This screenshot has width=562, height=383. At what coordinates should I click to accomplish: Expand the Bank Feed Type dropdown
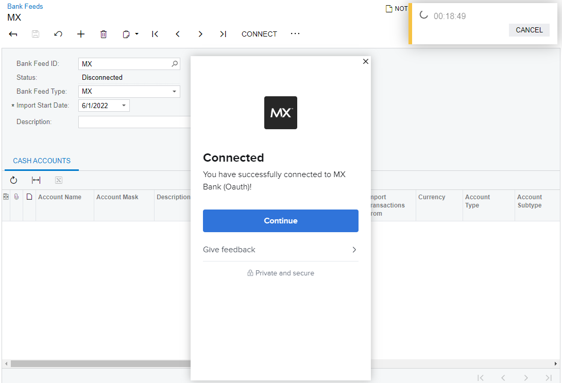[x=174, y=92]
